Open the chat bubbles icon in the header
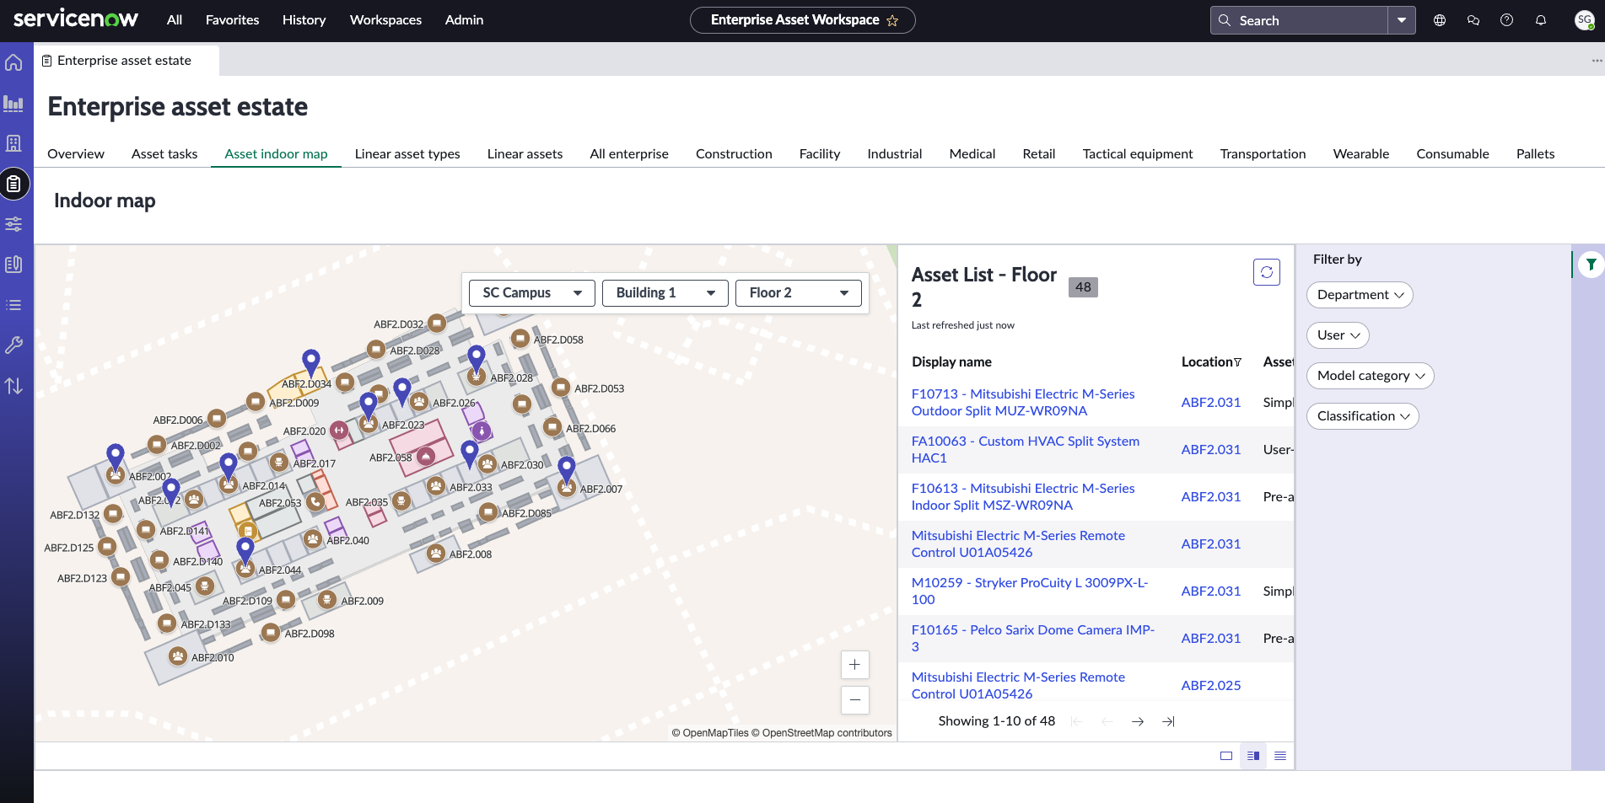1605x803 pixels. pos(1473,20)
